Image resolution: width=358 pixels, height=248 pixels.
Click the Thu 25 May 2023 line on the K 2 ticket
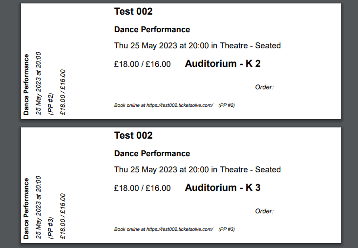pos(197,46)
